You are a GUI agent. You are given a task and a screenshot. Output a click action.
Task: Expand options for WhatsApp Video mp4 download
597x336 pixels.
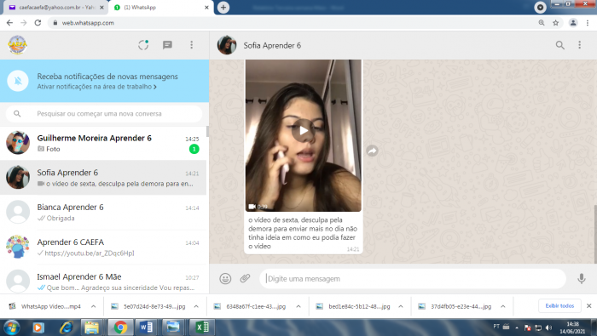point(93,306)
